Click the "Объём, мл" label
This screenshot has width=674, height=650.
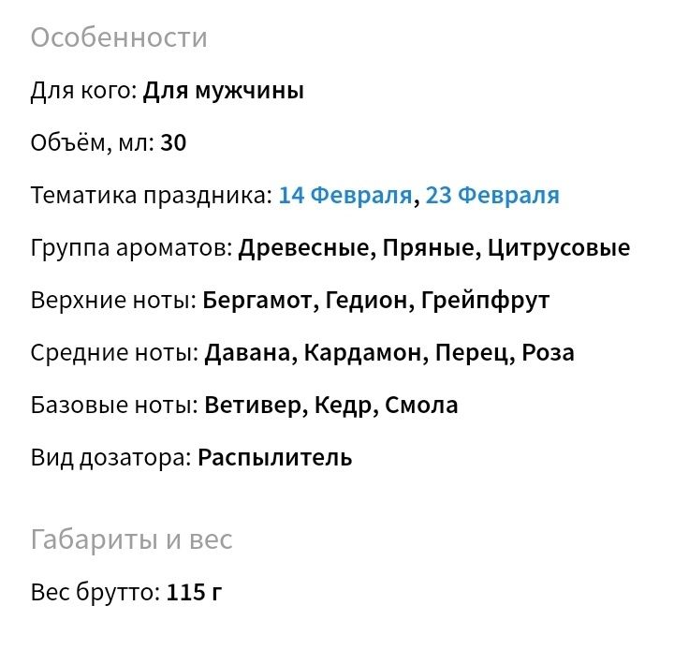[x=91, y=143]
